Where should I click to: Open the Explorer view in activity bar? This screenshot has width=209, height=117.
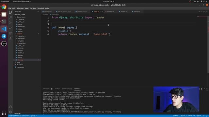10,12
